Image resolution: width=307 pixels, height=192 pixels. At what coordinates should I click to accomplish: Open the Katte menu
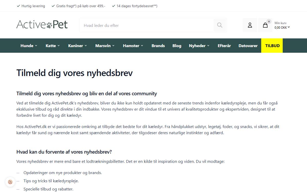(x=51, y=46)
